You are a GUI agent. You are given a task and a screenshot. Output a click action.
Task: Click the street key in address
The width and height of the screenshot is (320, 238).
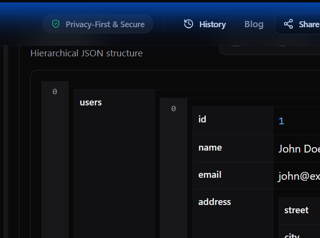pyautogui.click(x=296, y=210)
